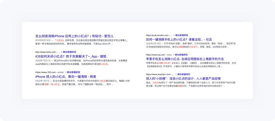Click the date 2020年3月15日 in snippet

click(153, 44)
